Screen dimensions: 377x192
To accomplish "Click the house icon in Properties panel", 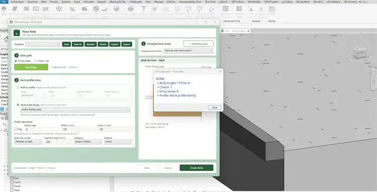I will 6,39.
